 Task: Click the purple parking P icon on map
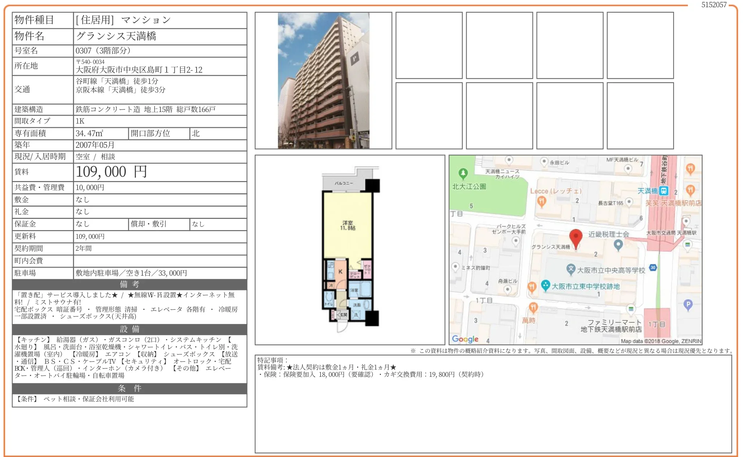click(x=688, y=305)
